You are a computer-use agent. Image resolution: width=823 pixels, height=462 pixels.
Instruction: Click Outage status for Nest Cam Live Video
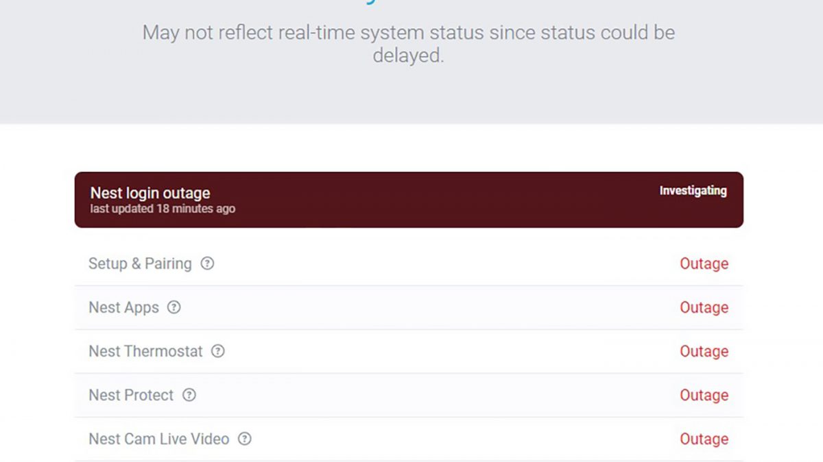[x=704, y=439]
